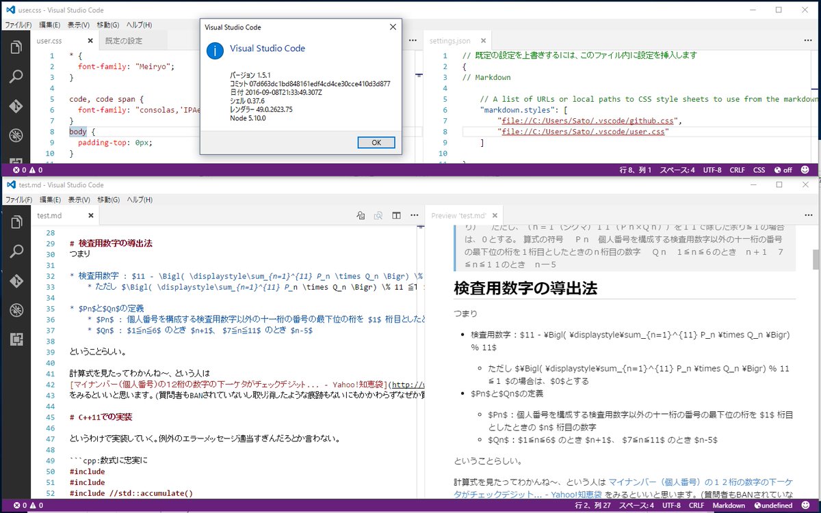
Task: Open 表示(V) menu in the user.css window
Action: [79, 25]
